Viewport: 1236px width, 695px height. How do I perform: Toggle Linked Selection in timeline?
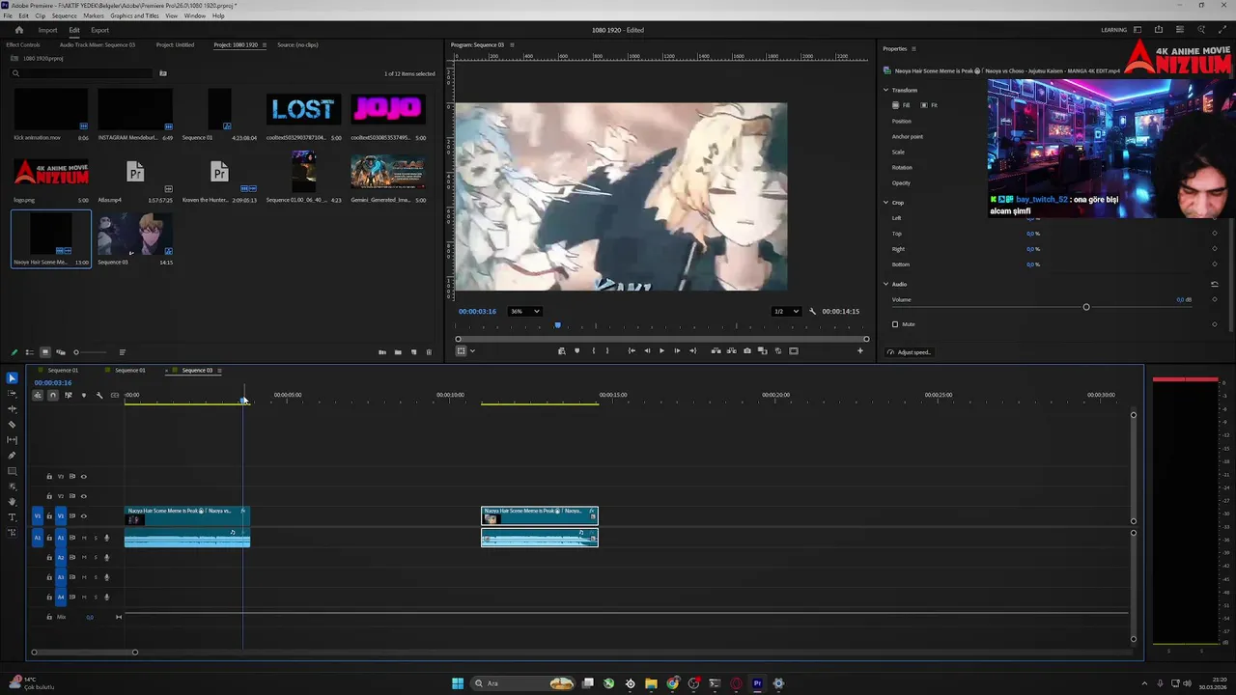pyautogui.click(x=68, y=395)
